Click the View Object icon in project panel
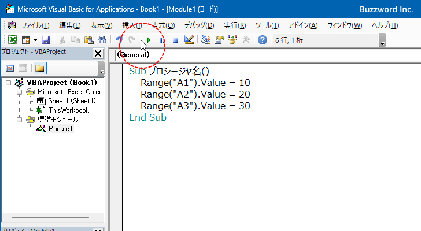Screen dimensions: 421x231 pos(23,68)
